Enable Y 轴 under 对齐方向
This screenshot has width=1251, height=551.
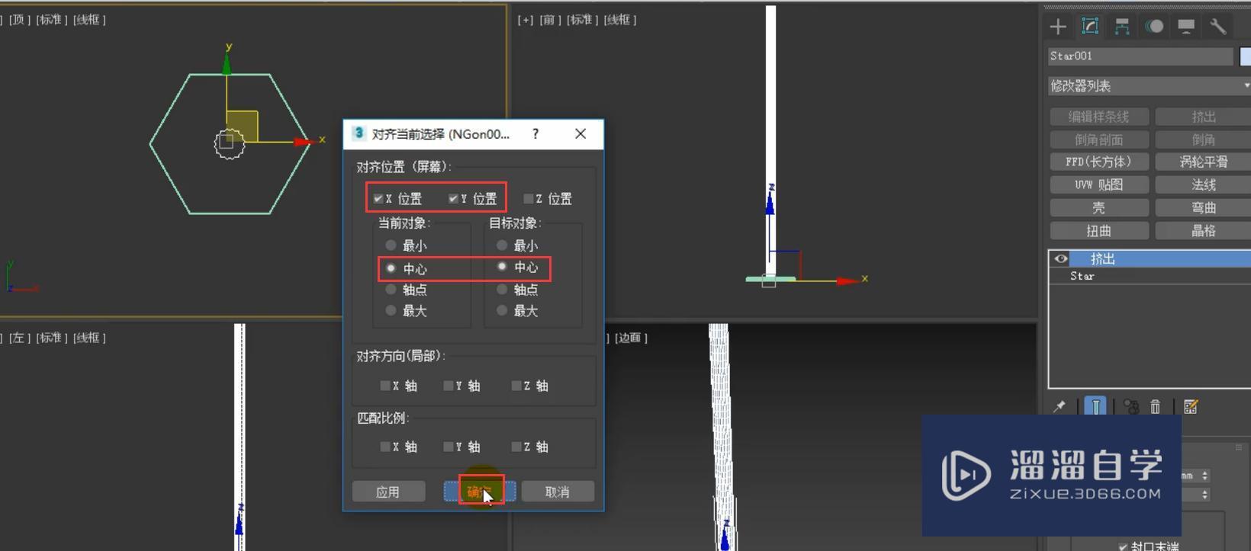449,386
